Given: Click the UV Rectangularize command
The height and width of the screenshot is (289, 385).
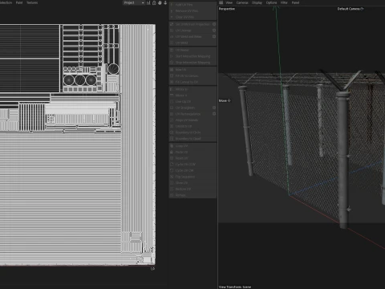Looking at the screenshot, I should [188, 114].
